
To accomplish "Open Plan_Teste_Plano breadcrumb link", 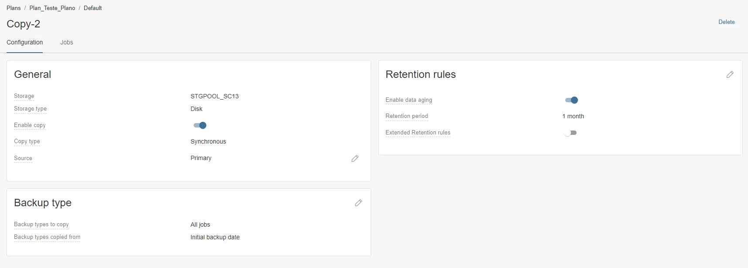I will coord(52,8).
